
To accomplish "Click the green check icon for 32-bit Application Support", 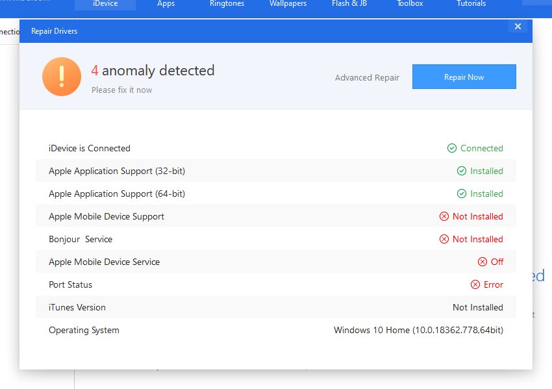I will (462, 171).
